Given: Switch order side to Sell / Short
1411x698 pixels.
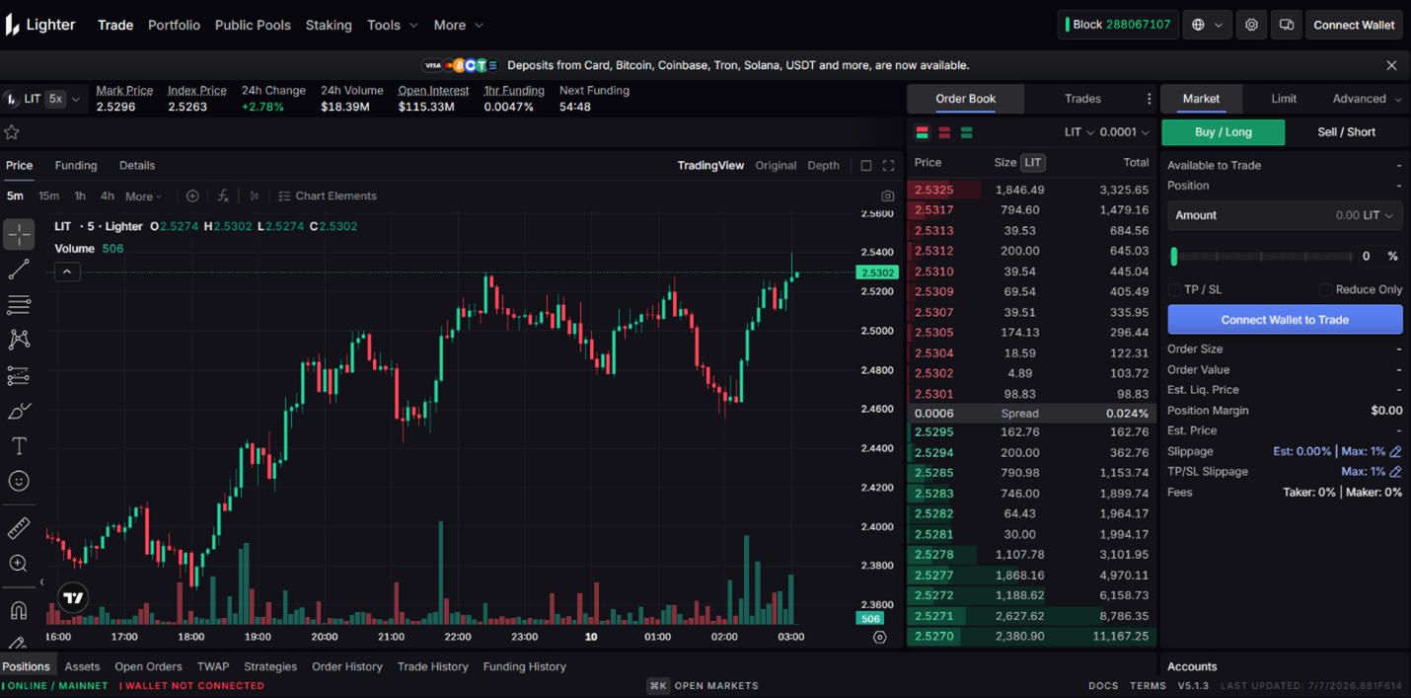Looking at the screenshot, I should coord(1346,132).
